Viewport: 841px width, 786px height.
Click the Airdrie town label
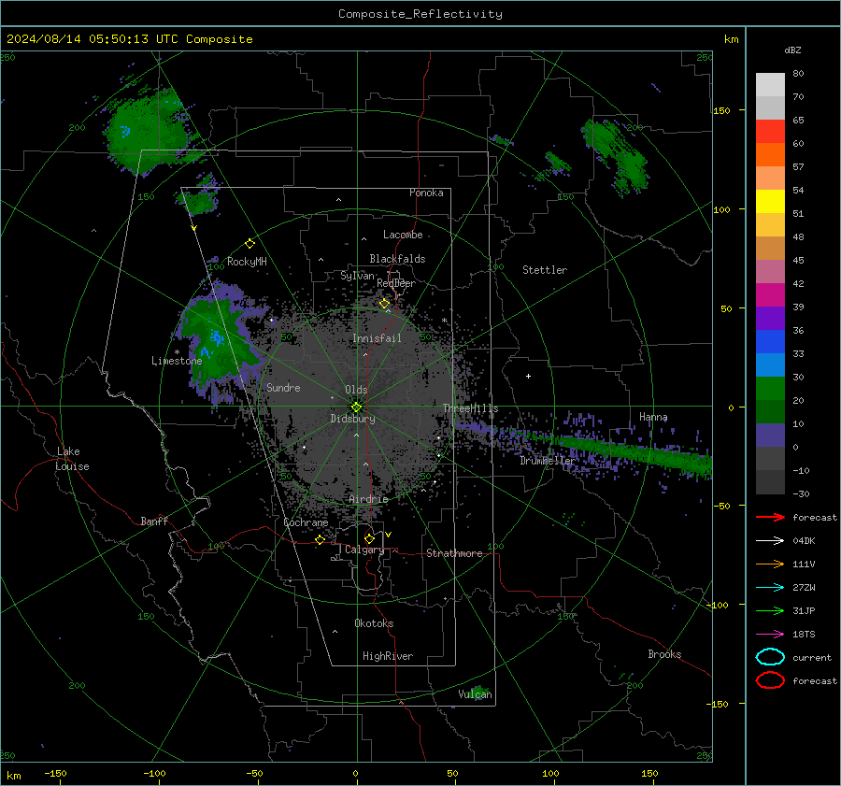[368, 499]
